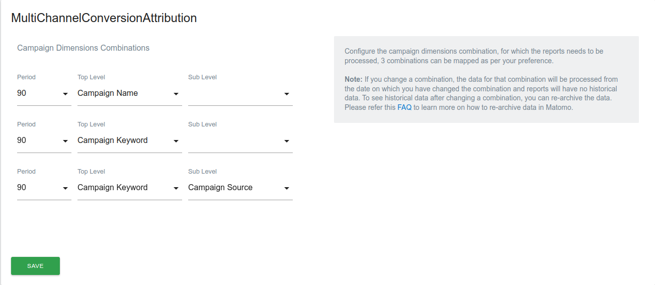Click the first-row Period label

[26, 77]
